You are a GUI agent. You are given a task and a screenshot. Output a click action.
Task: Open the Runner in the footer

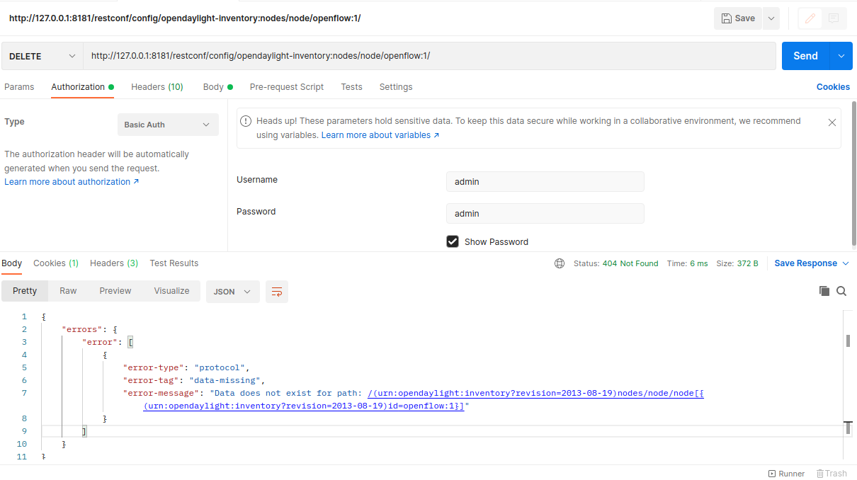coord(786,474)
